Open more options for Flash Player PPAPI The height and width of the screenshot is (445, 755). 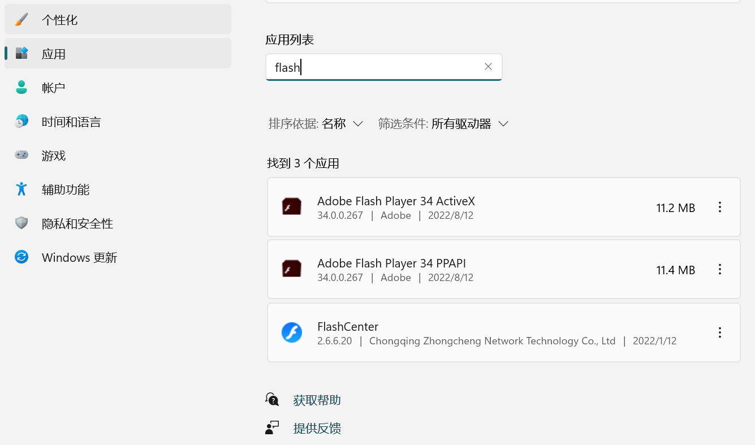tap(720, 269)
